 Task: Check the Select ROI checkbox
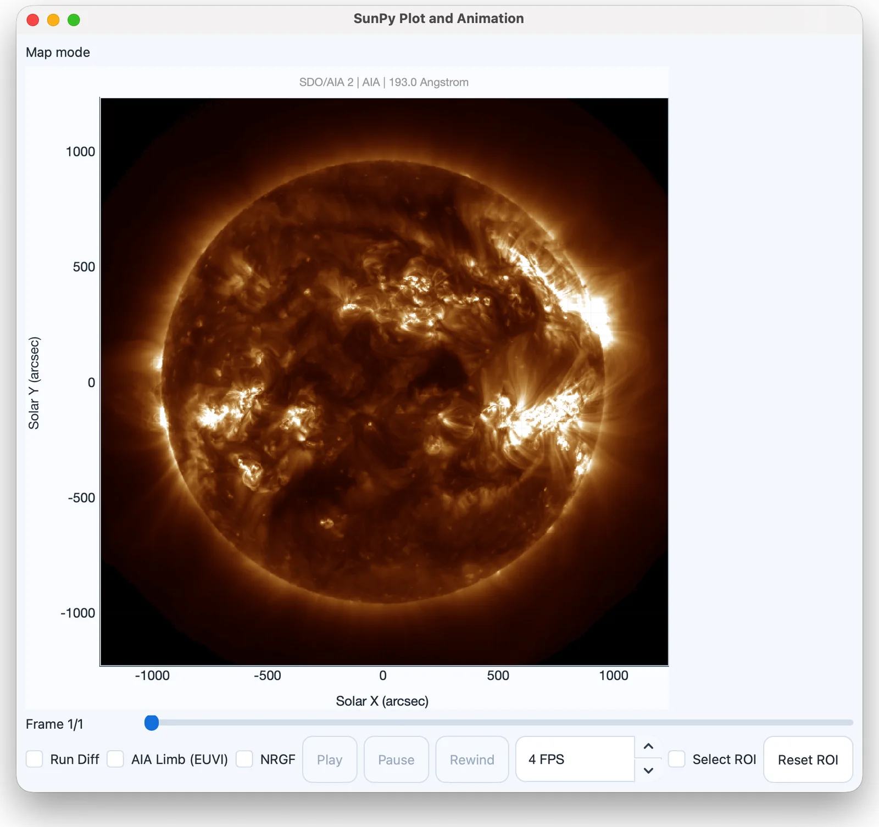point(677,759)
